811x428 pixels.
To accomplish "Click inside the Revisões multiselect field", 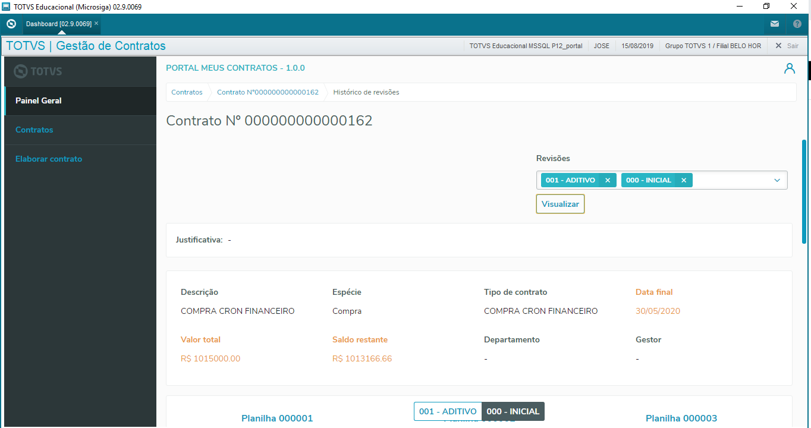I will [x=662, y=180].
